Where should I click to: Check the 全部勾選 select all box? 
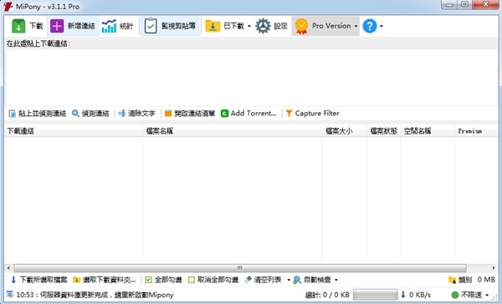(x=148, y=280)
